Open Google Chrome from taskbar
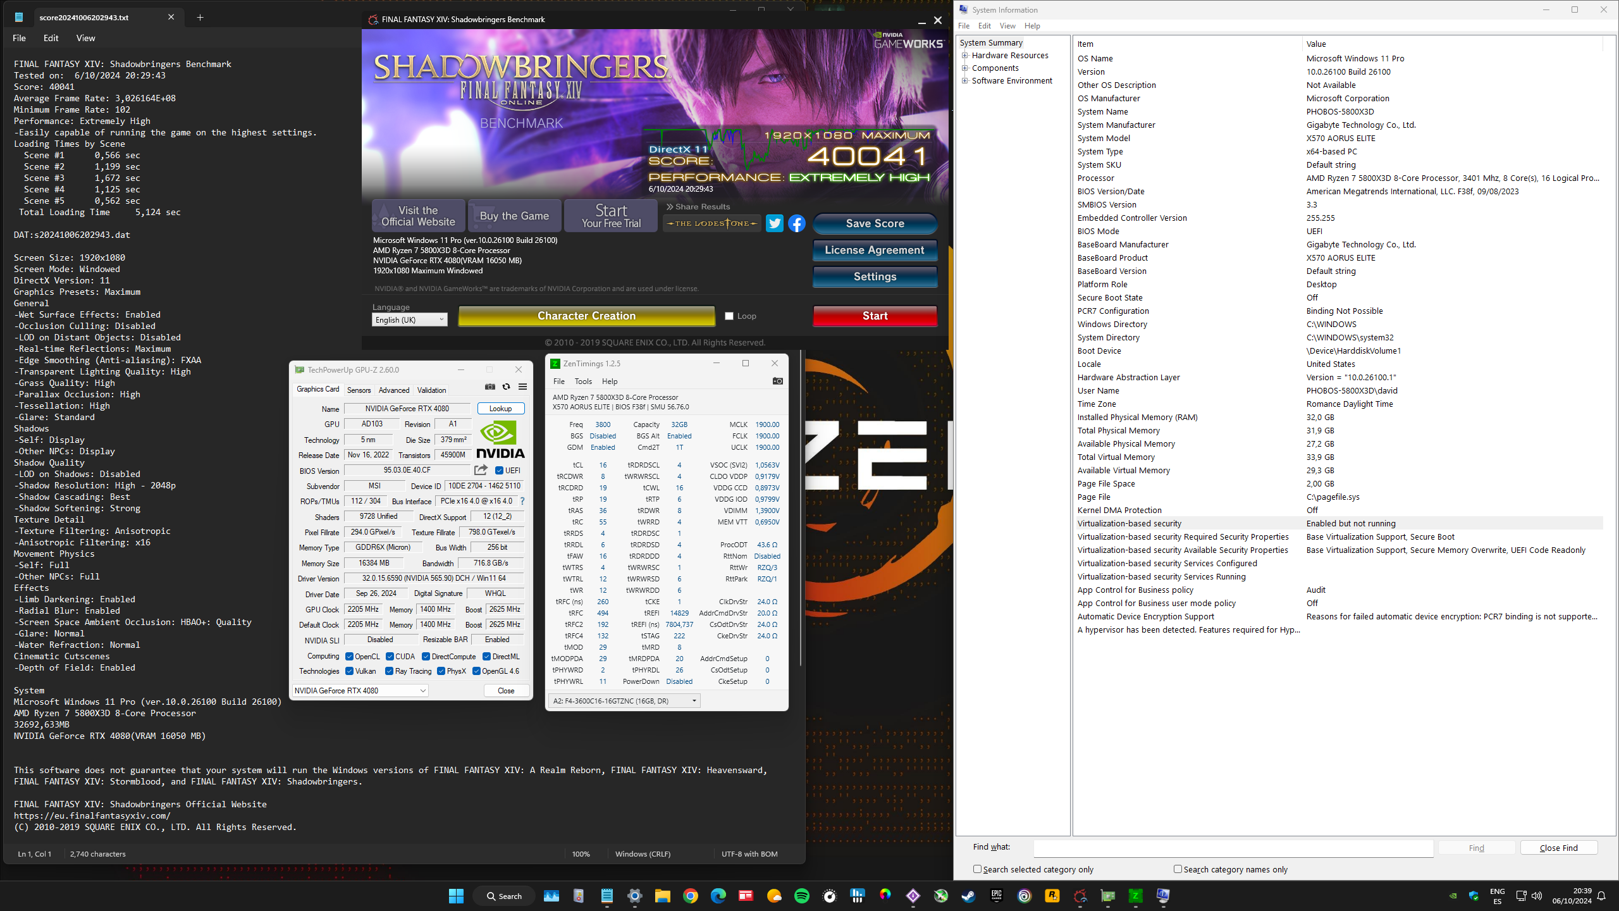This screenshot has width=1619, height=911. 690,896
